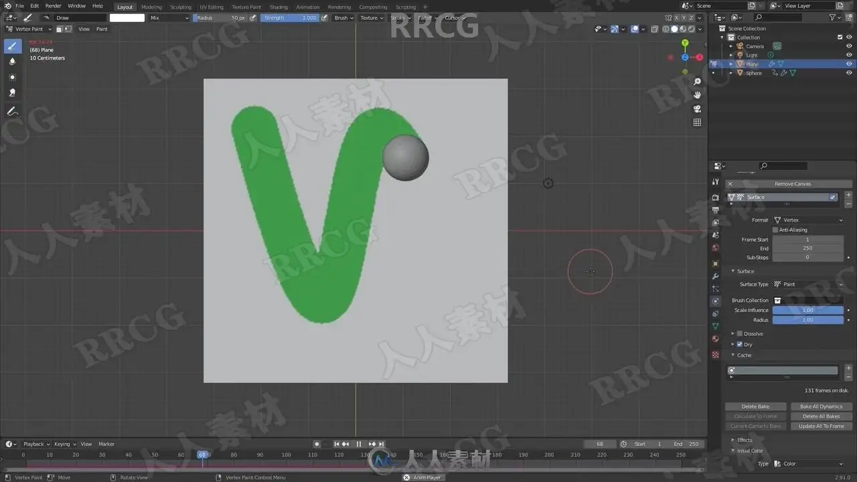
Task: Open the Initial Color Type dropdown
Action: click(808, 464)
